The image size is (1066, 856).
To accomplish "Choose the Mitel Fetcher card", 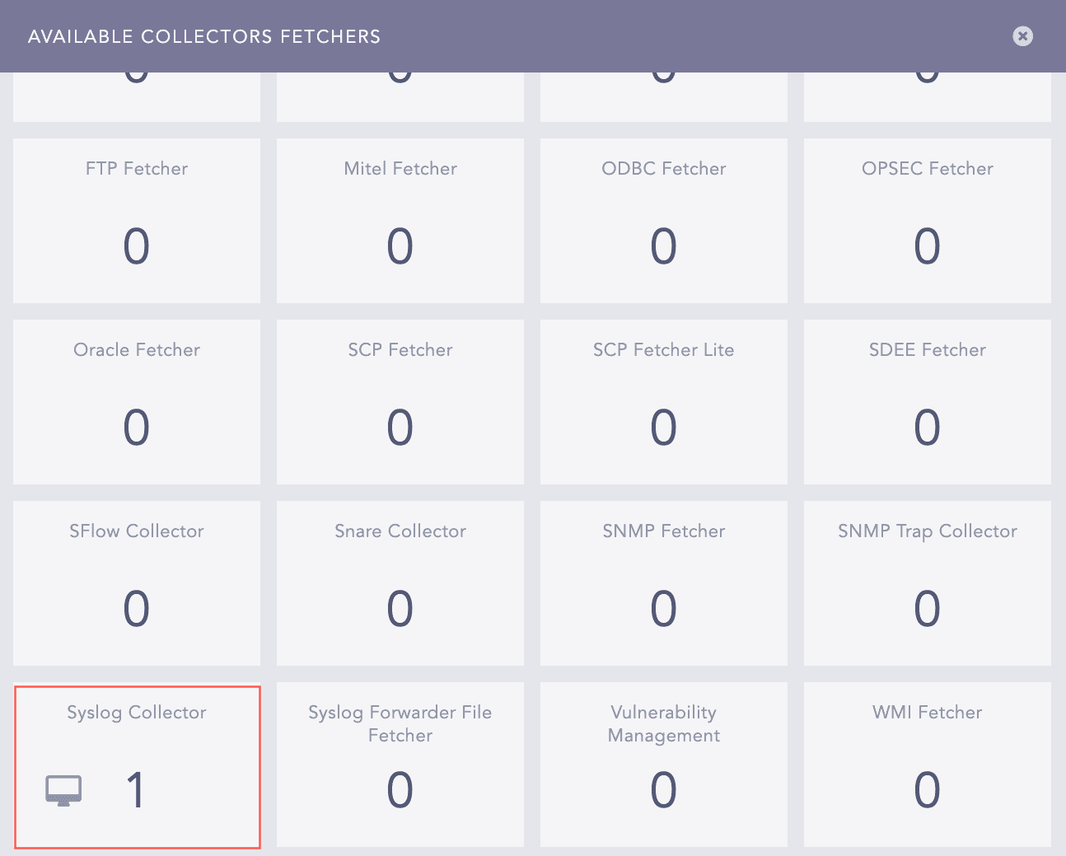I will [400, 220].
